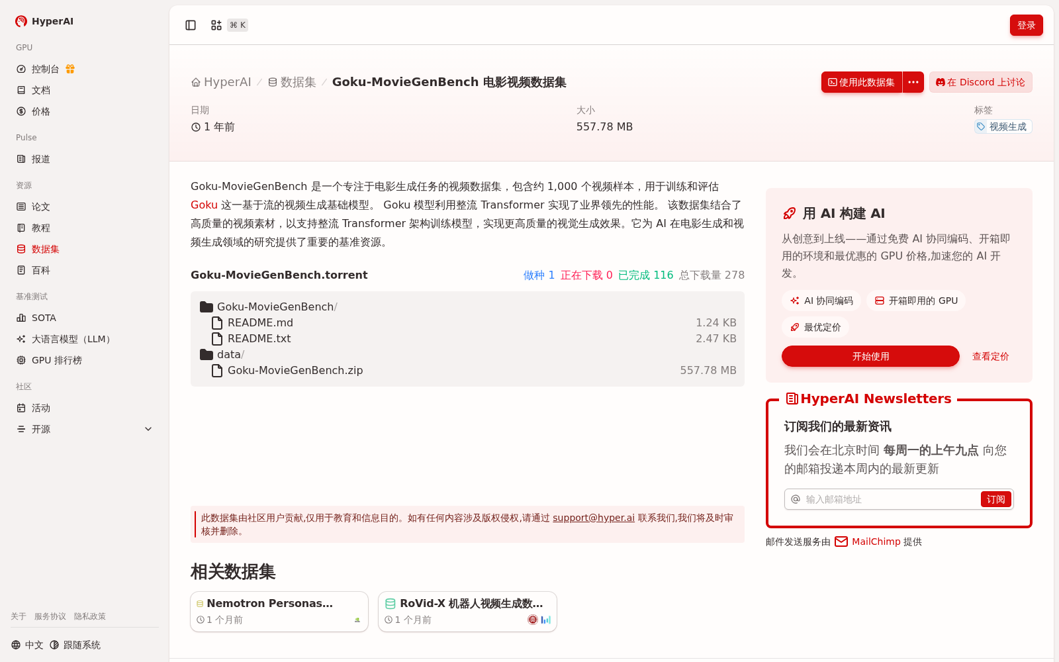The width and height of the screenshot is (1059, 662).
Task: Click 在 Discord 上讨论 button
Action: coord(980,82)
